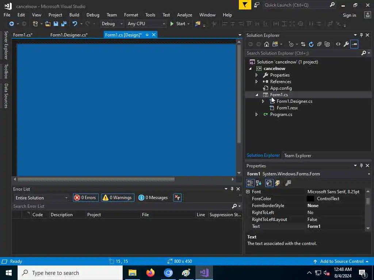Open the Any CPU platform dropdown
The height and width of the screenshot is (280, 374).
[146, 24]
